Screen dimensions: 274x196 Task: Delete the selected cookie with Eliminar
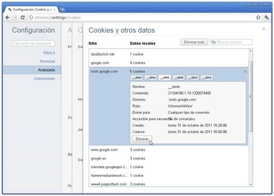142,139
